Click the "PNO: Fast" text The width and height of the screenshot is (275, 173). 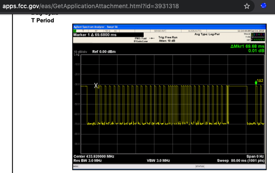point(141,38)
